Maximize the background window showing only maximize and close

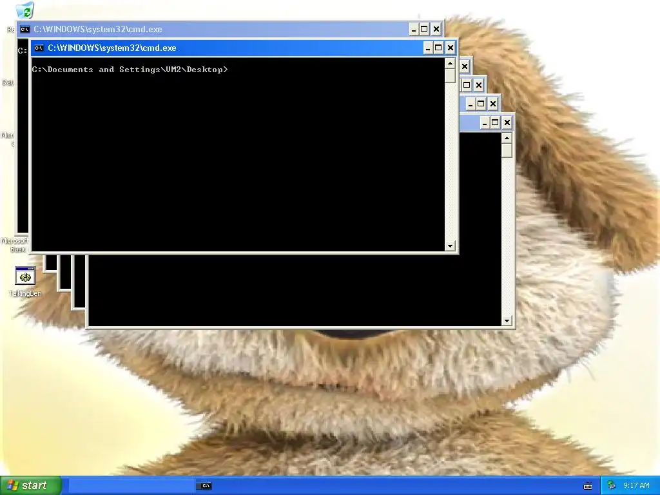[467, 85]
